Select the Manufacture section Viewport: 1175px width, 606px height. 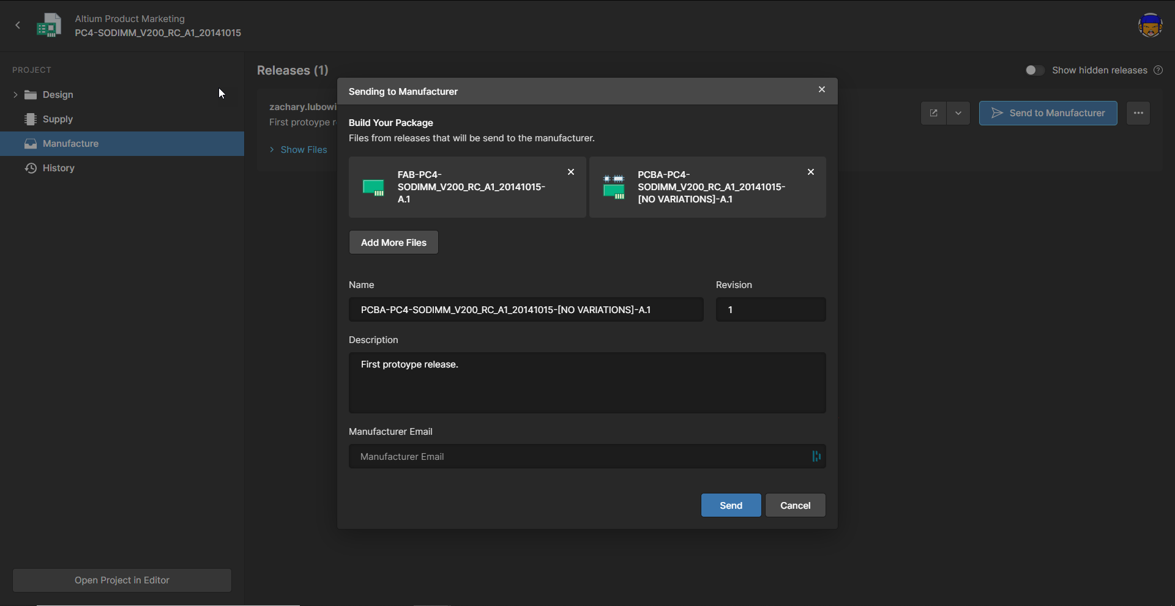[122, 144]
